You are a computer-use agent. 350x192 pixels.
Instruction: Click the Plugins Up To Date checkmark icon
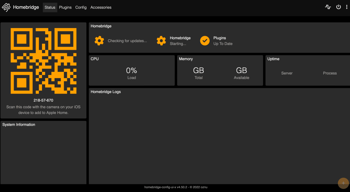click(x=205, y=41)
